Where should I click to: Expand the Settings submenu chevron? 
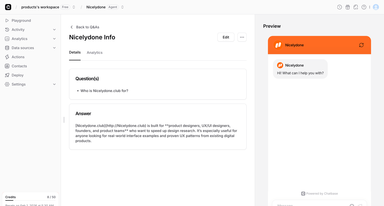54,84
